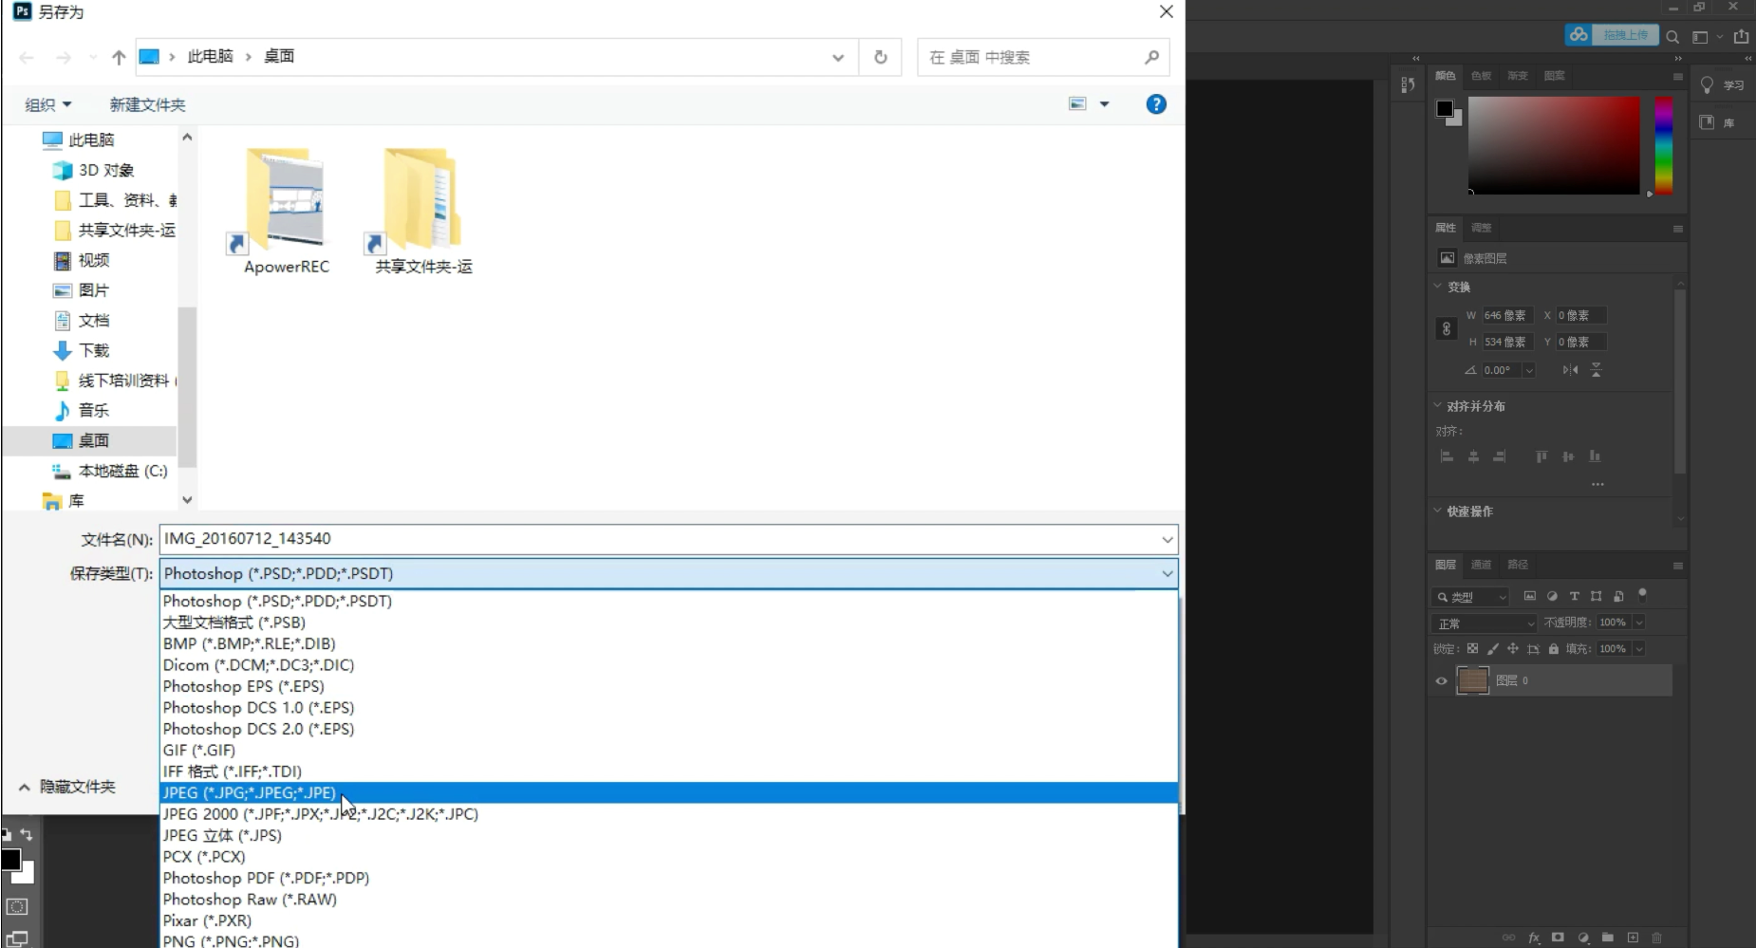Open the History panel icon
1756x948 pixels.
point(1408,84)
